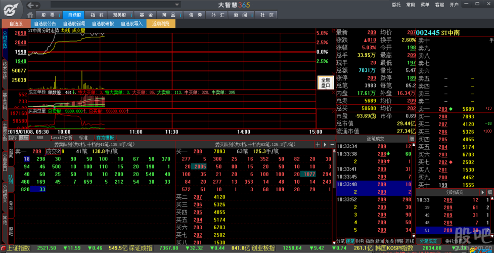The width and height of the screenshot is (494, 253).
Task: Select the 基金 main tab
Action: point(146,15)
